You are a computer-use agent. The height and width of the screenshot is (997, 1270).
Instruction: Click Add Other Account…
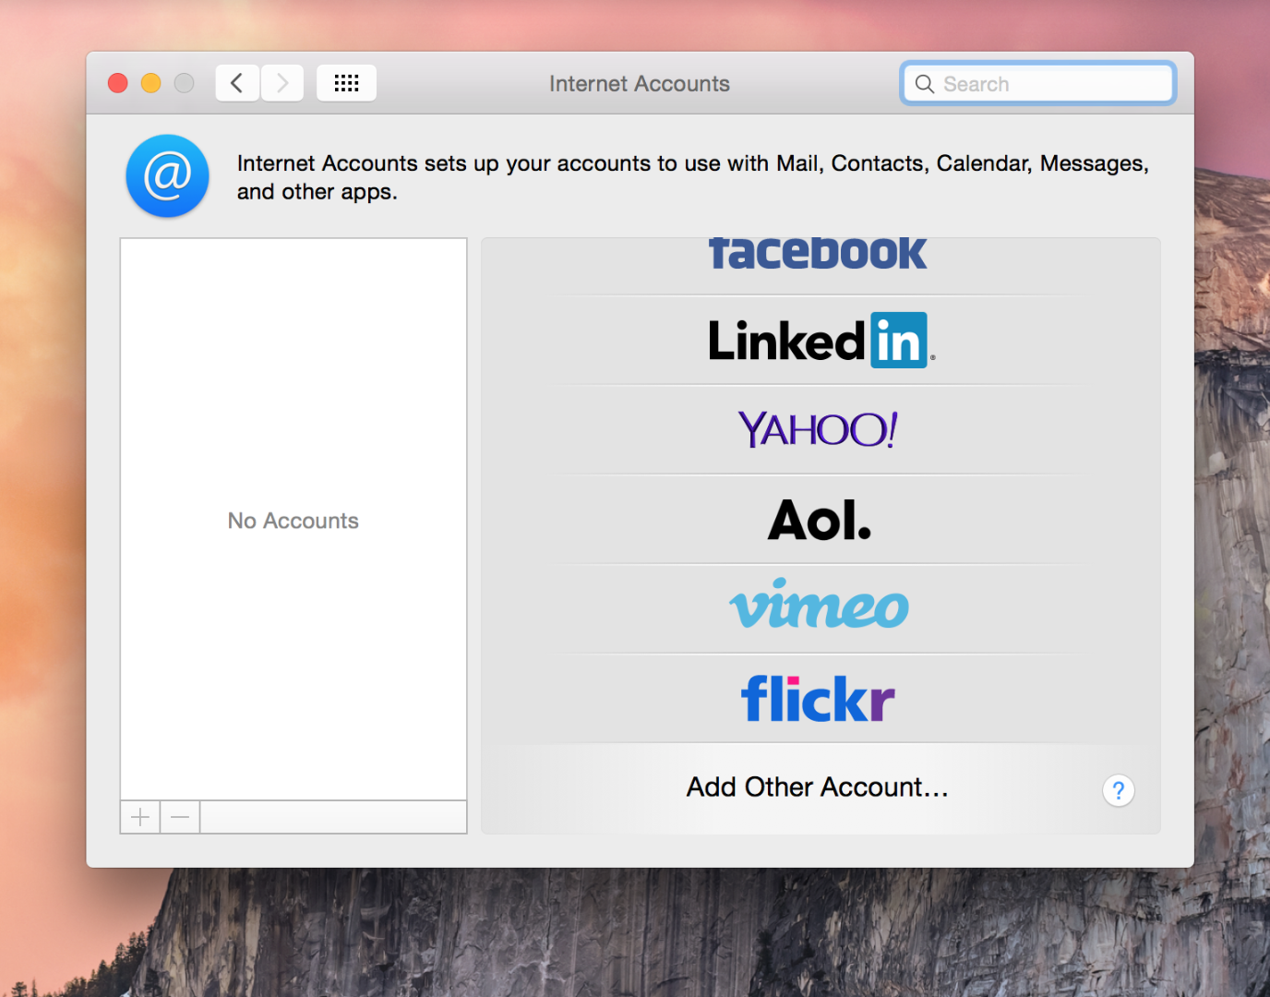[818, 787]
